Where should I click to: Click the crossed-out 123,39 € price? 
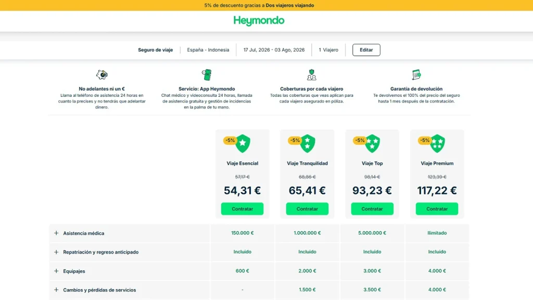437,177
